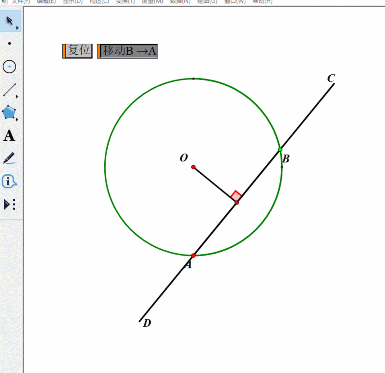Select small red point atop the circle
Screen dimensions: 385x373
193,79
